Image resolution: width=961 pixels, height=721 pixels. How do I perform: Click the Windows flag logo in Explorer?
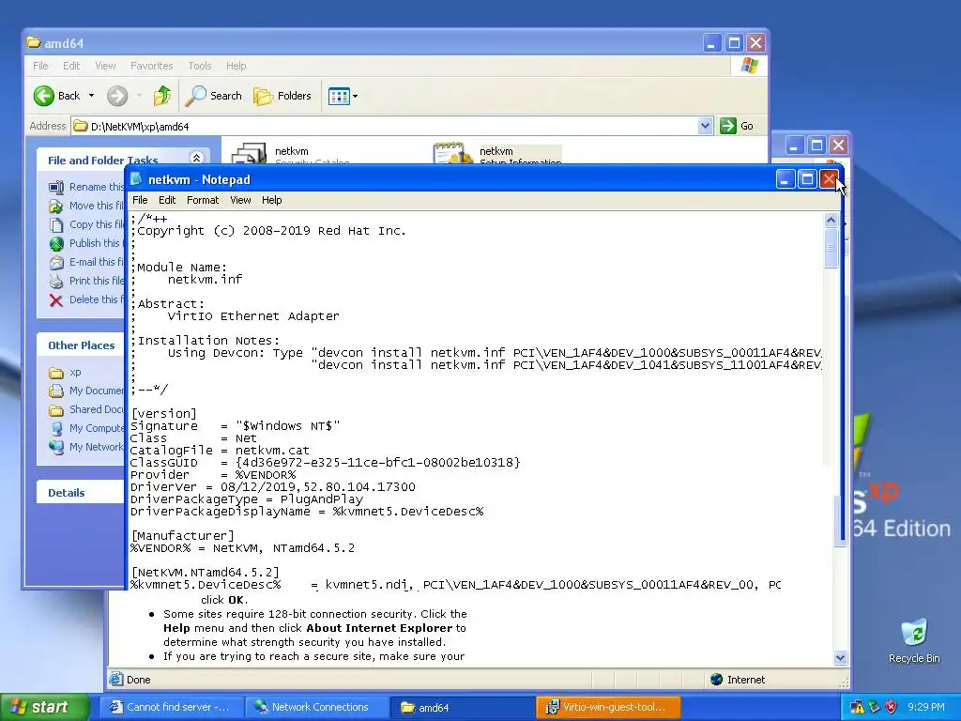749,66
